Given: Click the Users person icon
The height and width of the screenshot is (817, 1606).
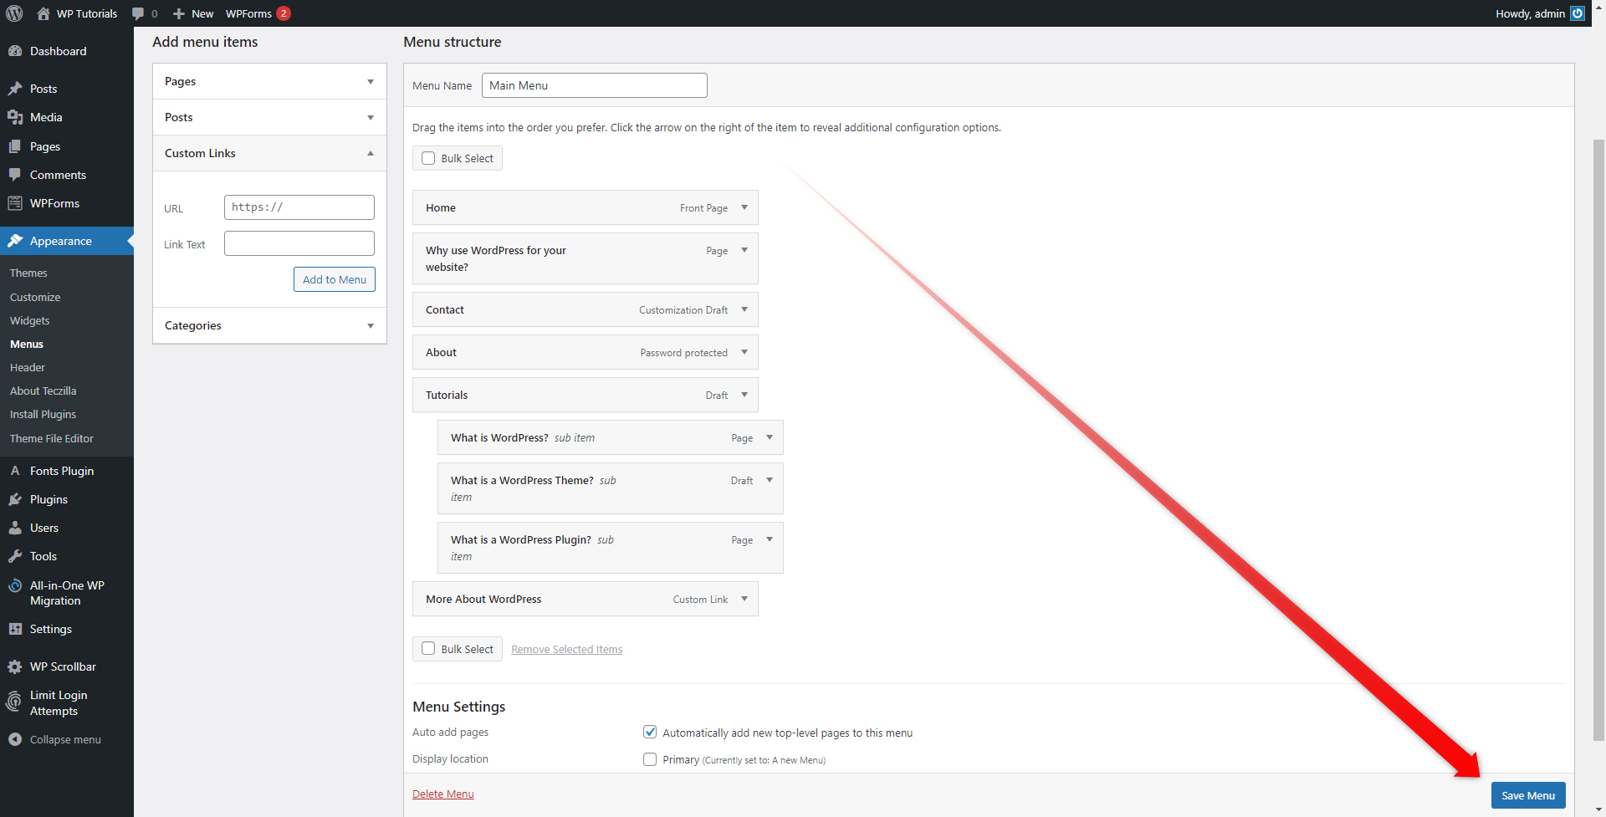Looking at the screenshot, I should click(15, 528).
